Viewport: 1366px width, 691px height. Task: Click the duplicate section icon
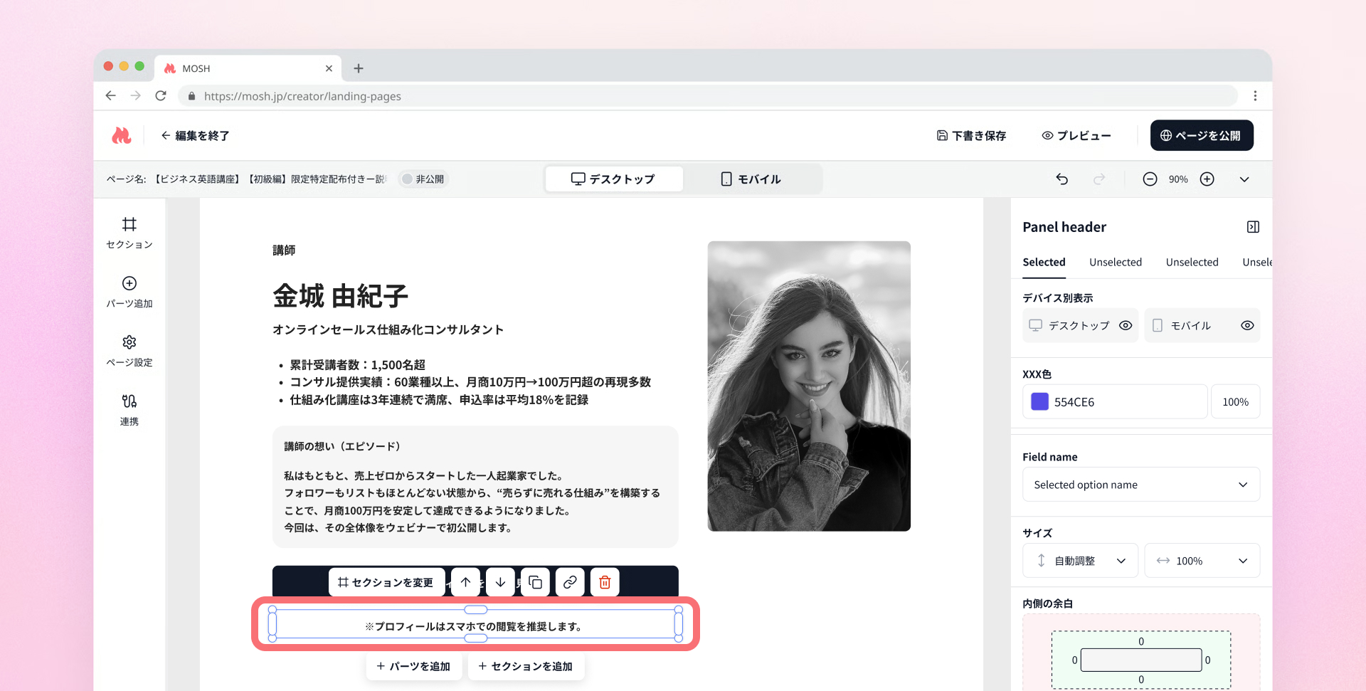[x=535, y=582]
